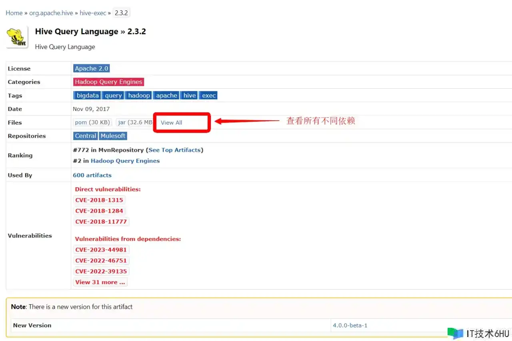Select the 2.3.2 version breadcrumb

click(x=121, y=13)
